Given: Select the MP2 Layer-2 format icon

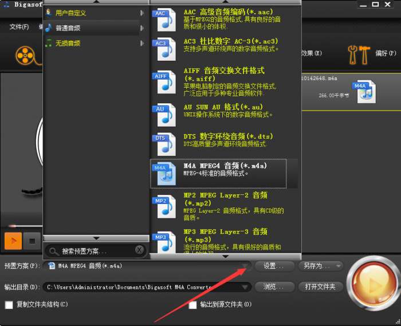Looking at the screenshot, I should click(165, 207).
